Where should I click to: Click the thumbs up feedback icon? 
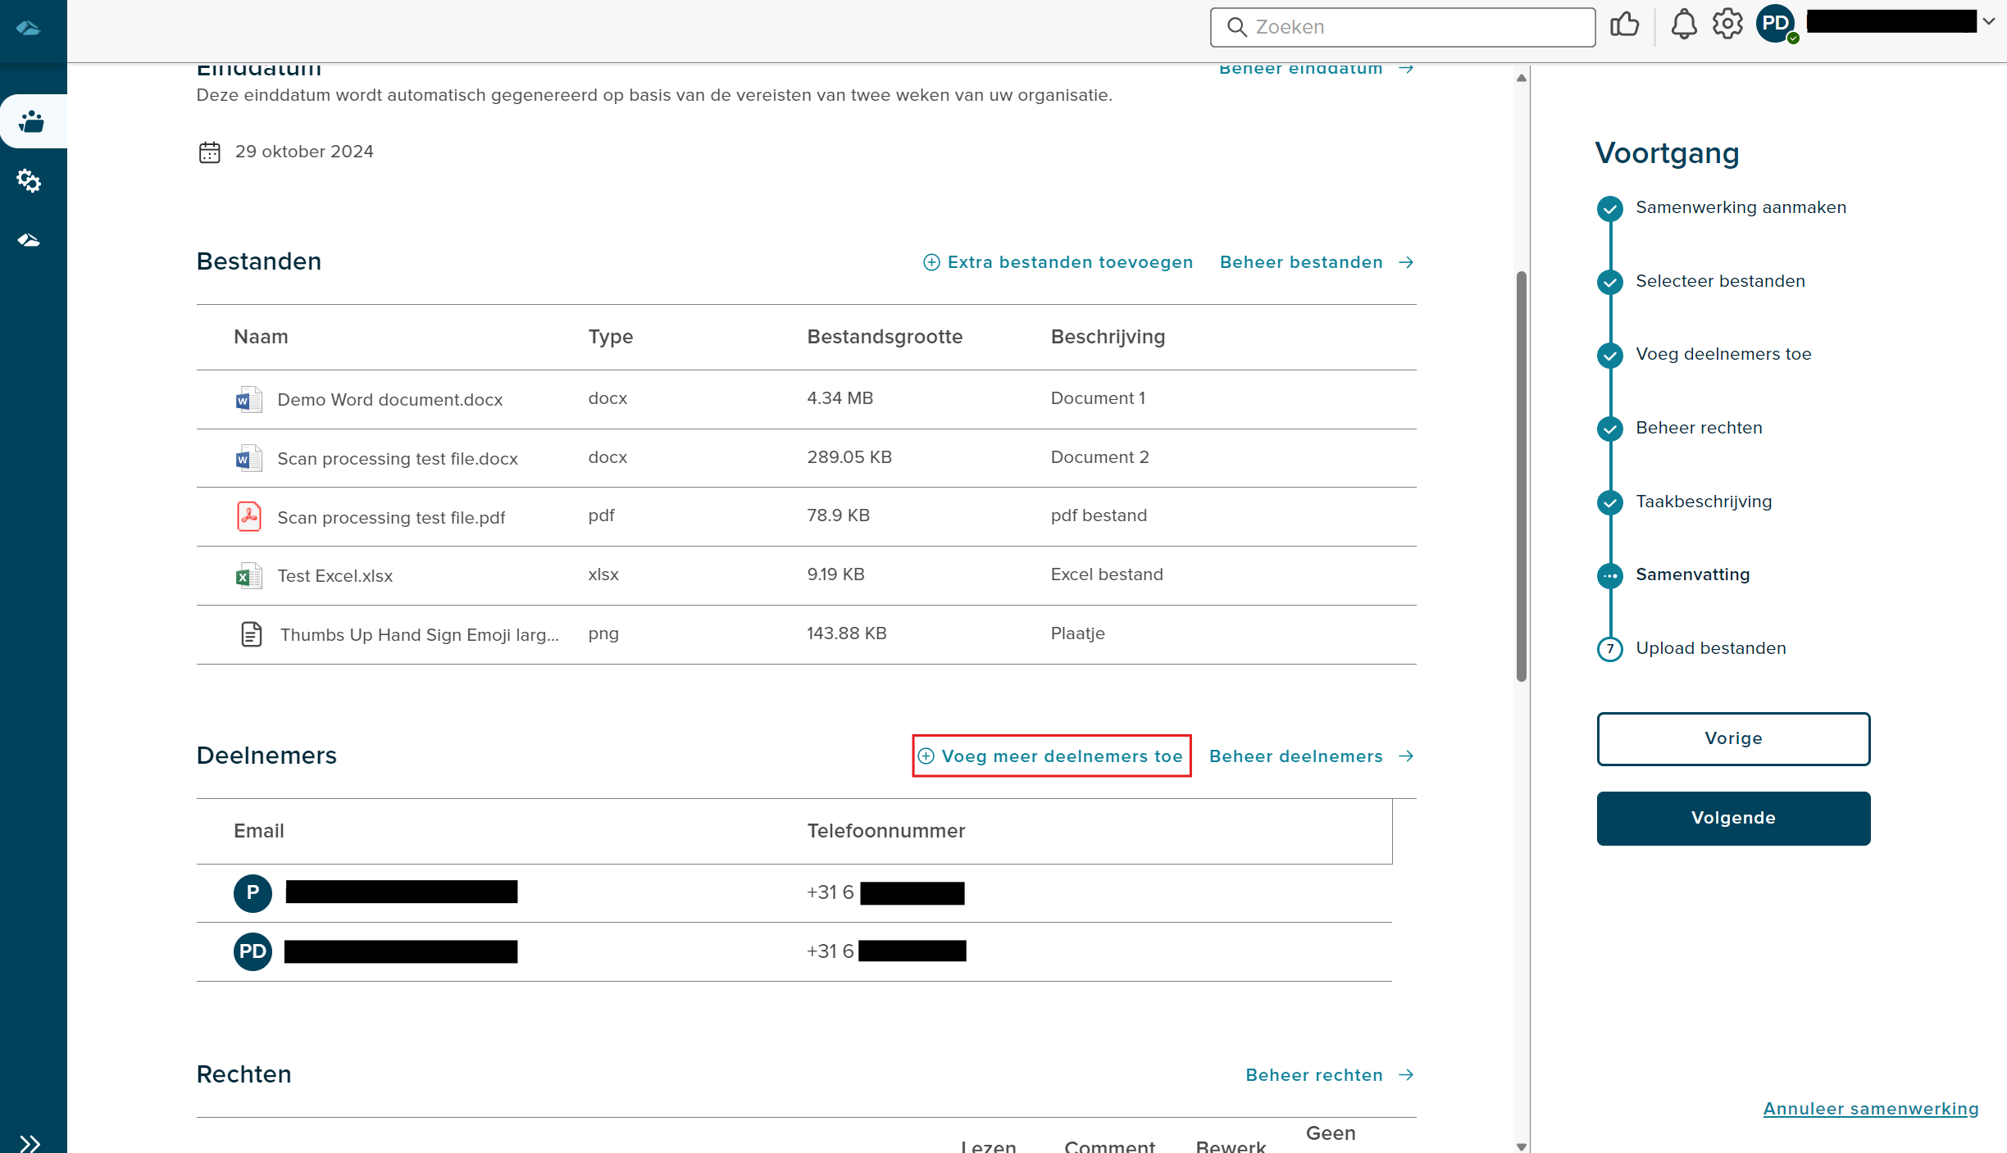1624,25
